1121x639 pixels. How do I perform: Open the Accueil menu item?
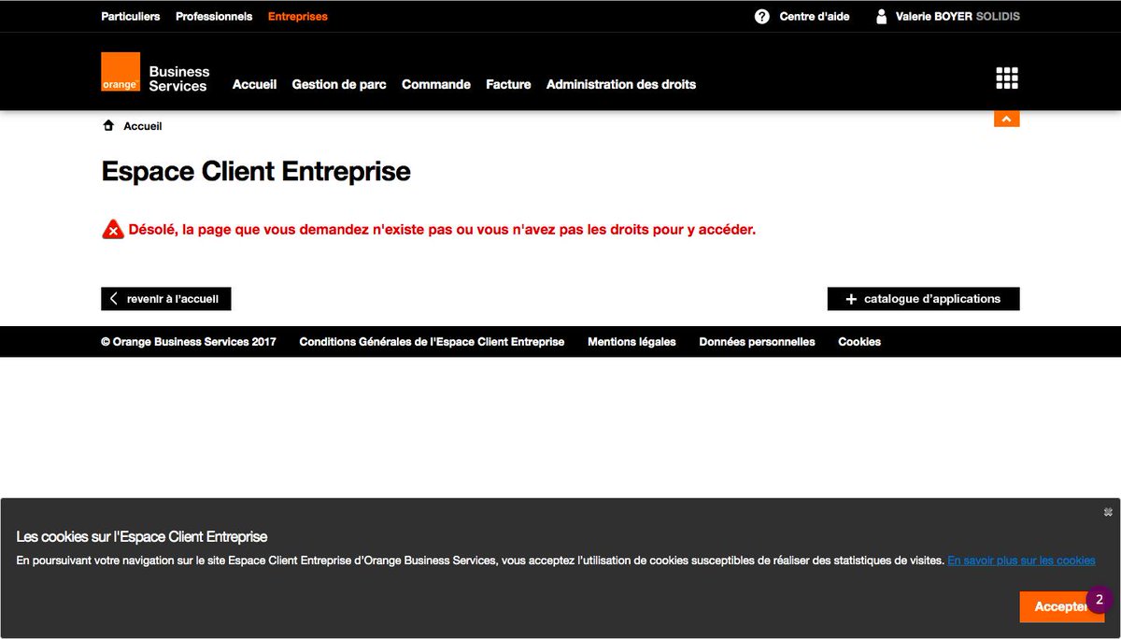[x=255, y=84]
